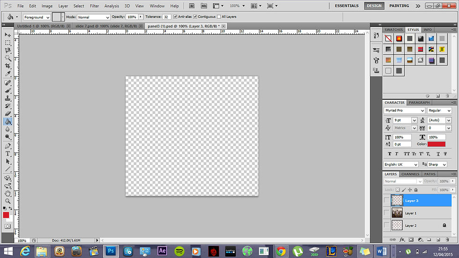
Task: Toggle Underline in Character panel
Action: [438, 154]
